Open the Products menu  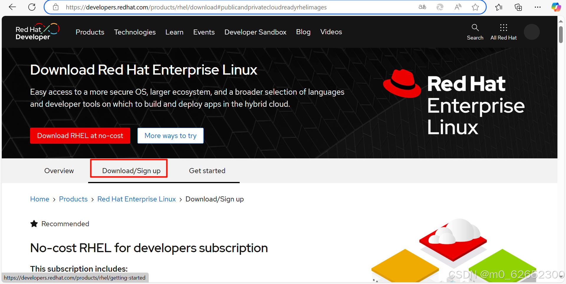point(90,32)
